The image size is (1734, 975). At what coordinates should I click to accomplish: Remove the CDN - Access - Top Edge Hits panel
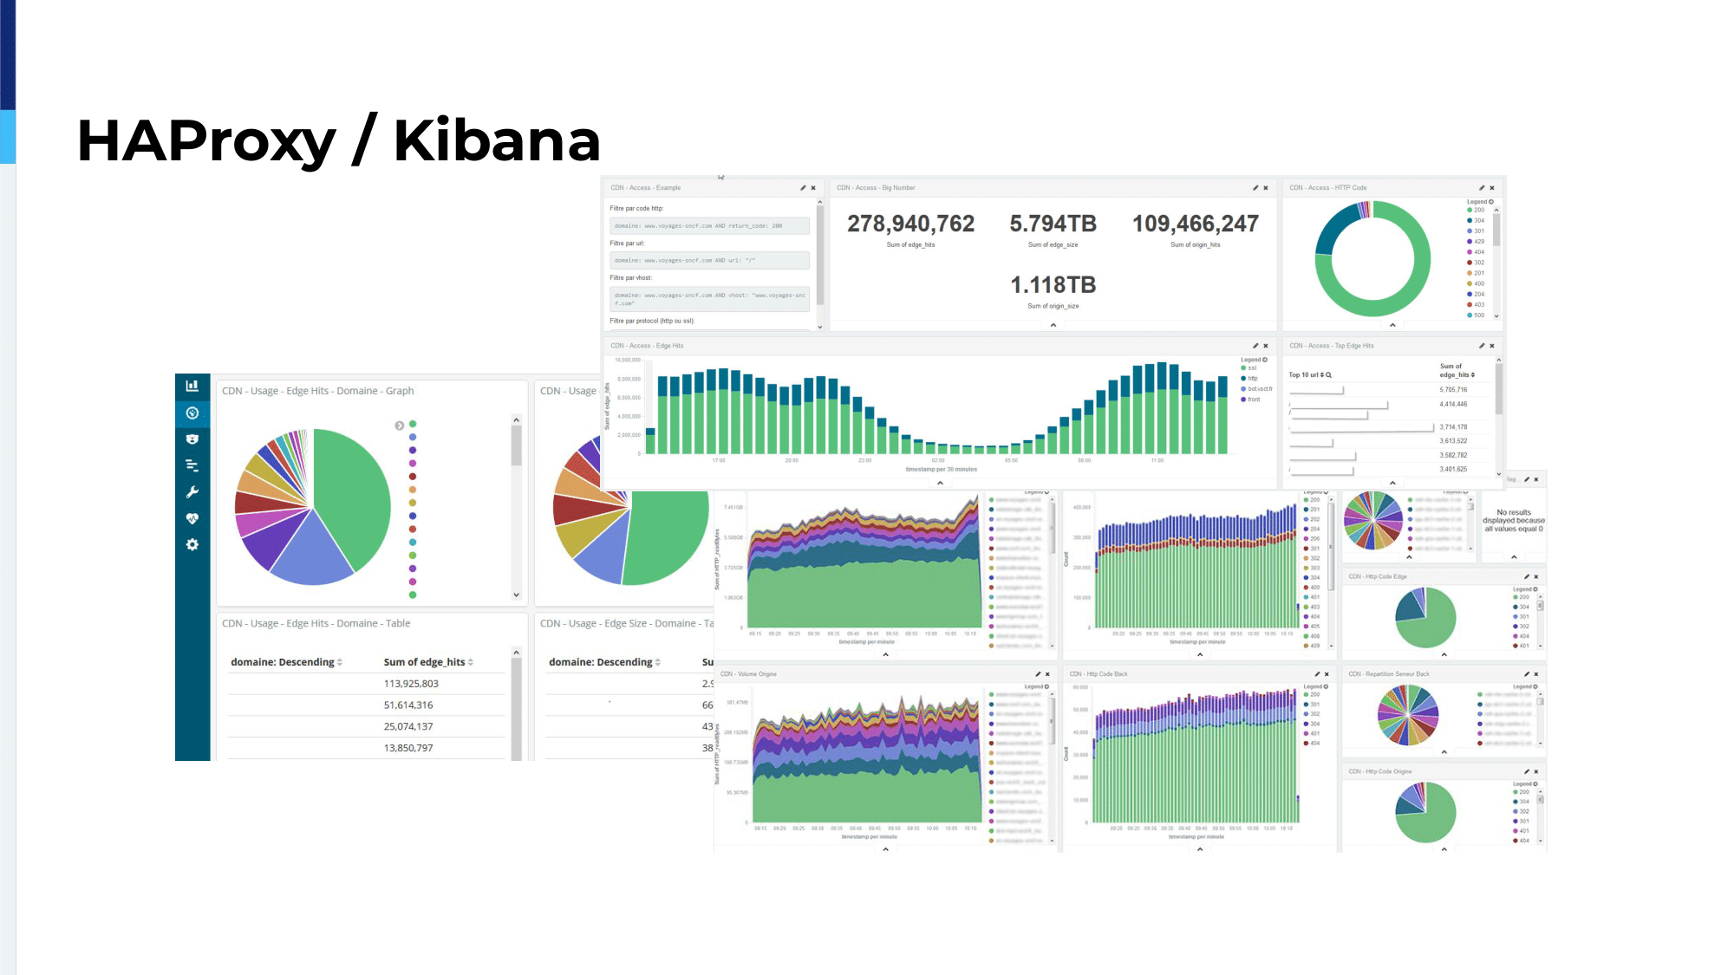click(x=1492, y=346)
